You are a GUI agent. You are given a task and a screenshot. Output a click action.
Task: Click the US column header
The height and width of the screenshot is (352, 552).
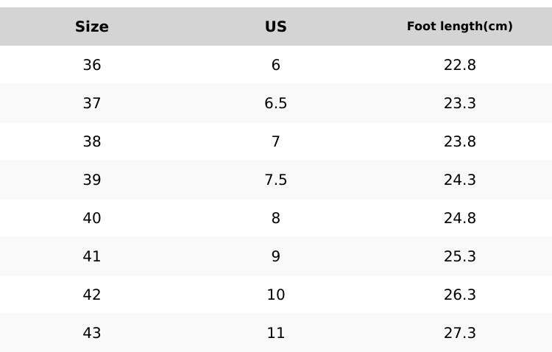pyautogui.click(x=276, y=27)
